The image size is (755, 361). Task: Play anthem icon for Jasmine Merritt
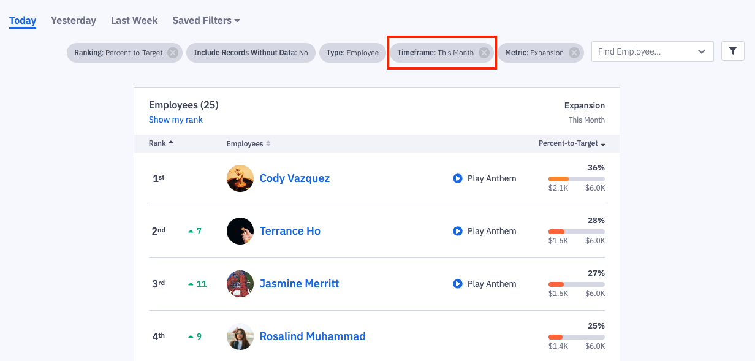(x=458, y=284)
